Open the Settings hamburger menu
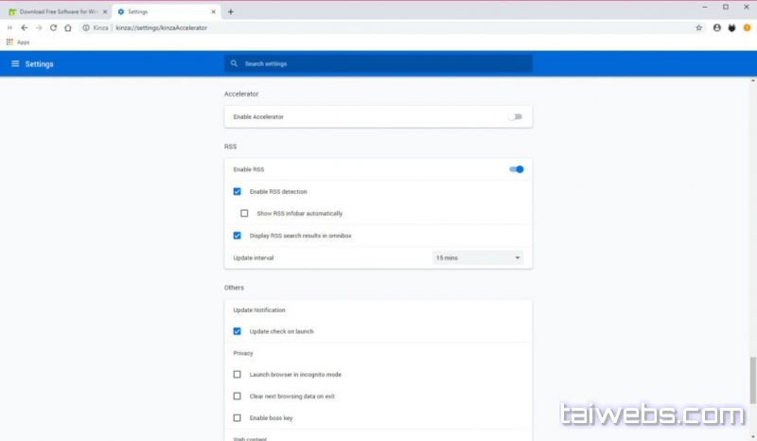Image resolution: width=757 pixels, height=441 pixels. coord(15,63)
